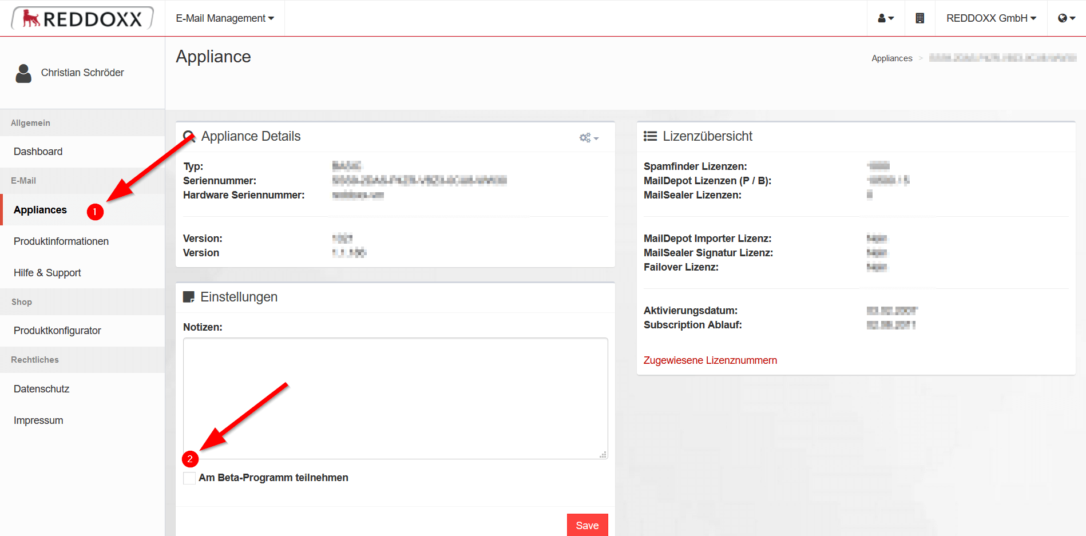Viewport: 1086px width, 536px height.
Task: Click the user avatar beside Christian Schröder
Action: 23,73
